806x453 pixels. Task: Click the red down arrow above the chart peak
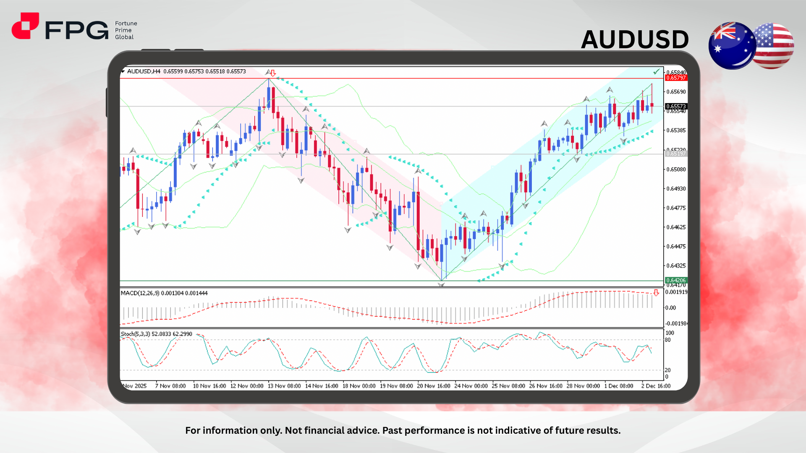(x=273, y=73)
